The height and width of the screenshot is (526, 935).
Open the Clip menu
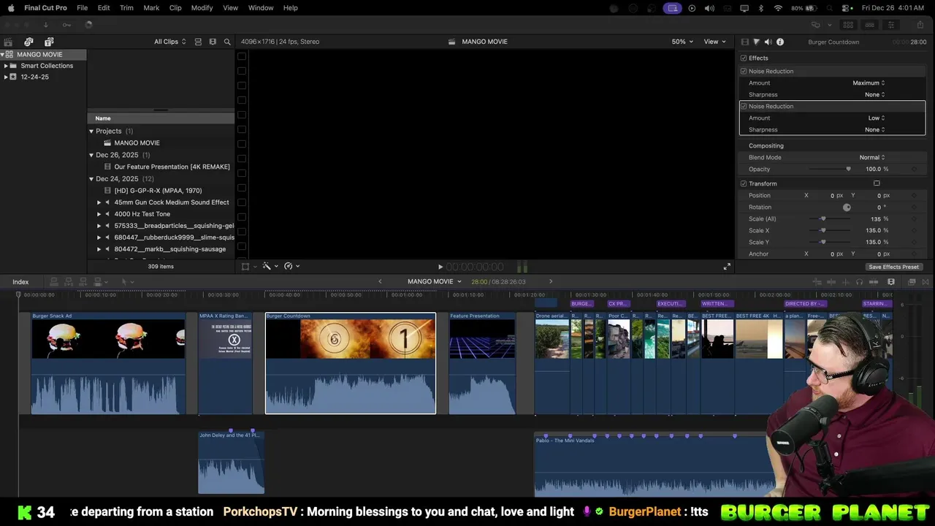point(175,8)
